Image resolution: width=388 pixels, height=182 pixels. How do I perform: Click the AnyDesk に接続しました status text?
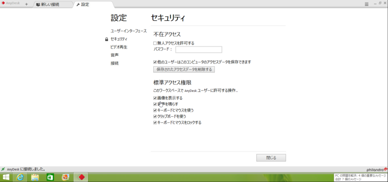26,169
